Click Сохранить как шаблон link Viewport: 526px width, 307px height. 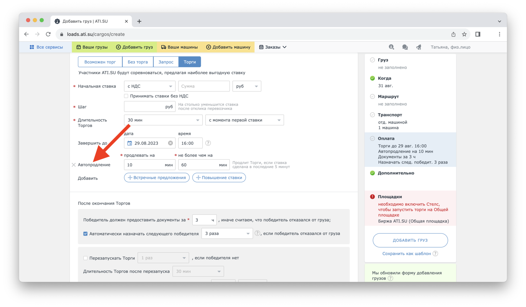pyautogui.click(x=406, y=253)
